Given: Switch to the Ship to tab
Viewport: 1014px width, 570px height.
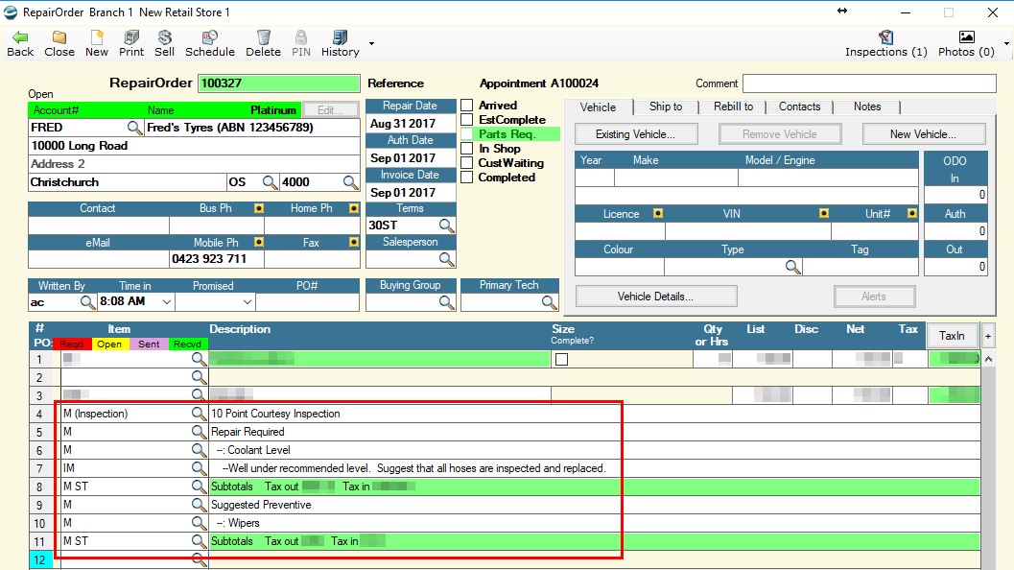Looking at the screenshot, I should pos(666,107).
